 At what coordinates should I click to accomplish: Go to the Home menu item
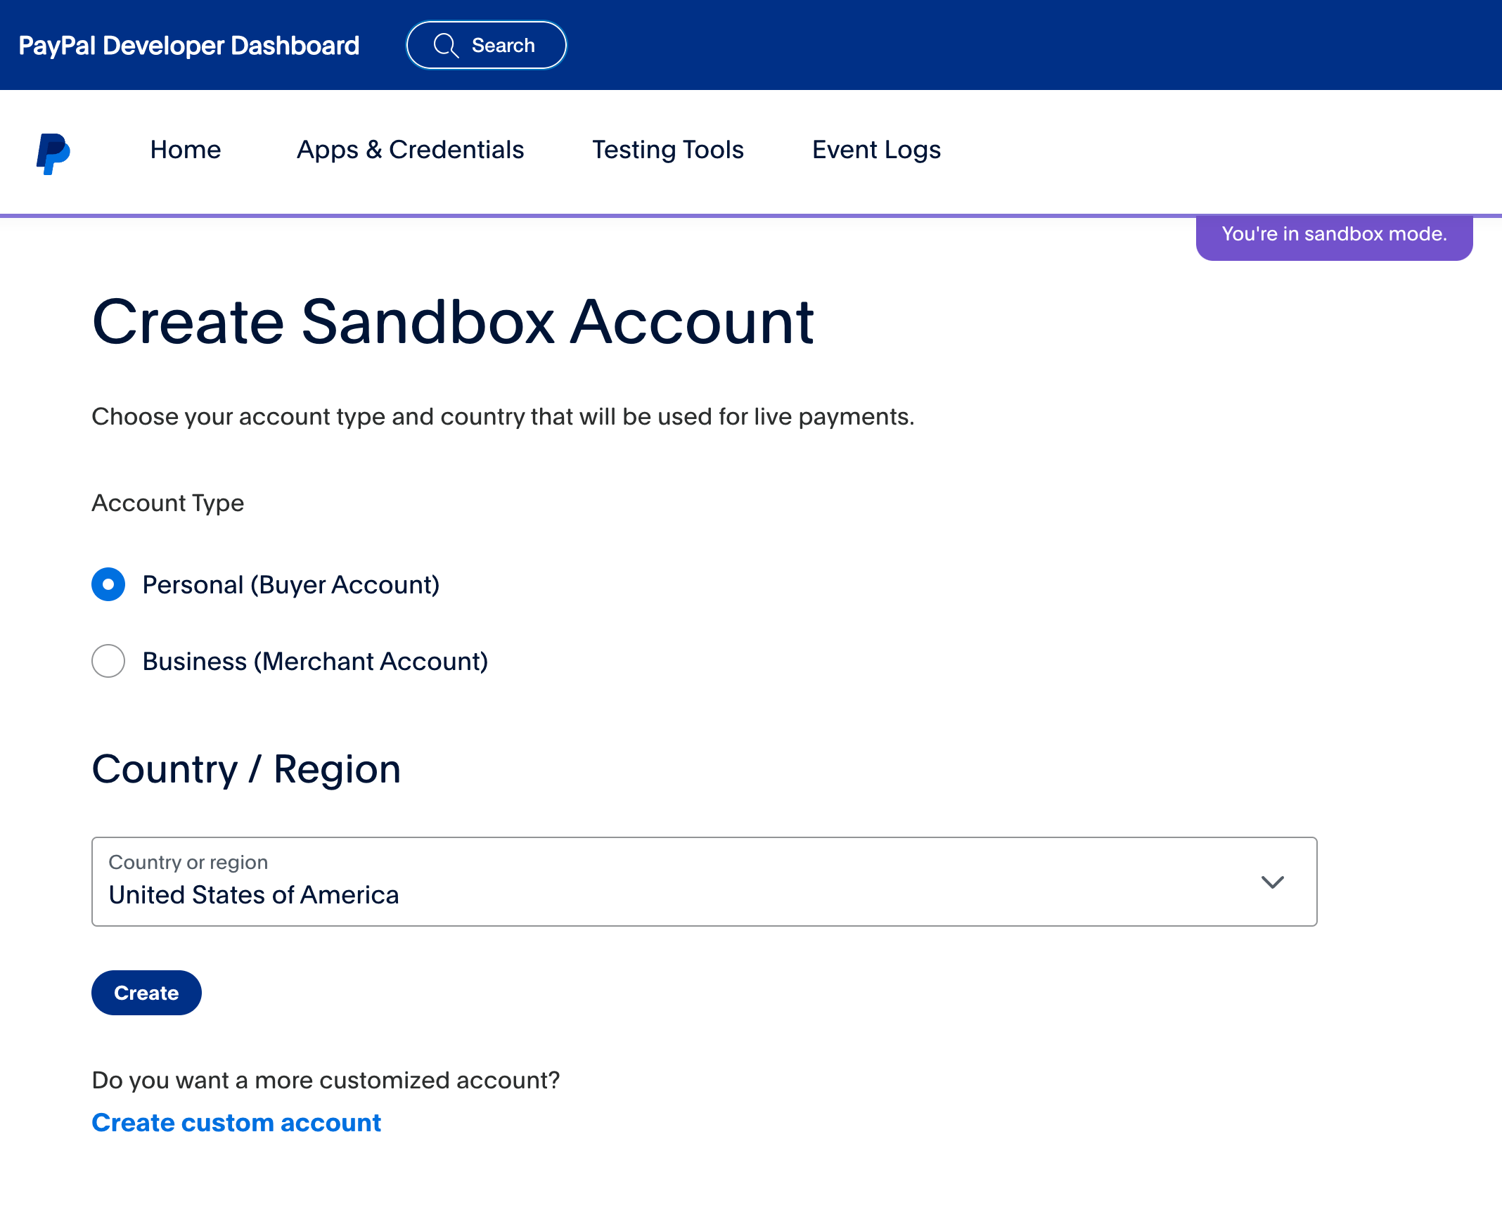[186, 150]
